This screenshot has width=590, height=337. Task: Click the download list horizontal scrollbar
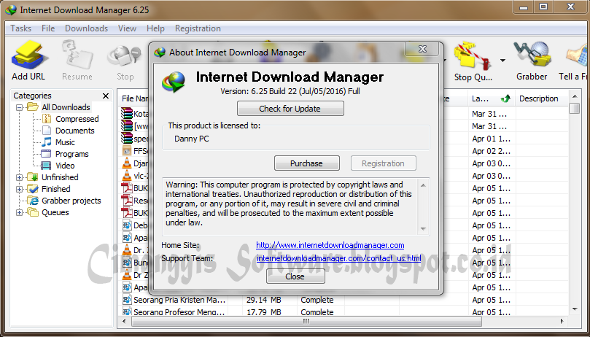(x=306, y=321)
